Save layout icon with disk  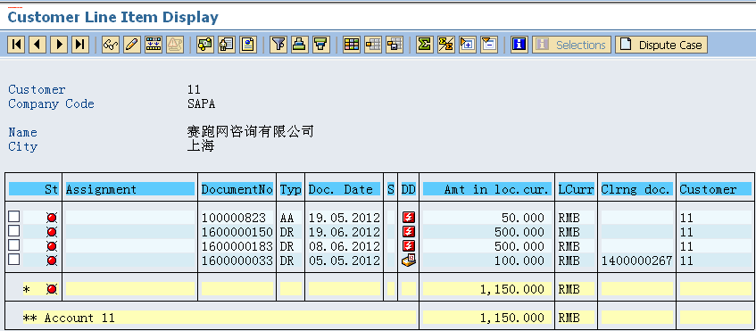(395, 45)
